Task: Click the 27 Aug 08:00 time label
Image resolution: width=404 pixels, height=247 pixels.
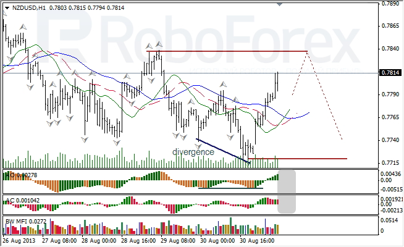Action: (x=59, y=241)
